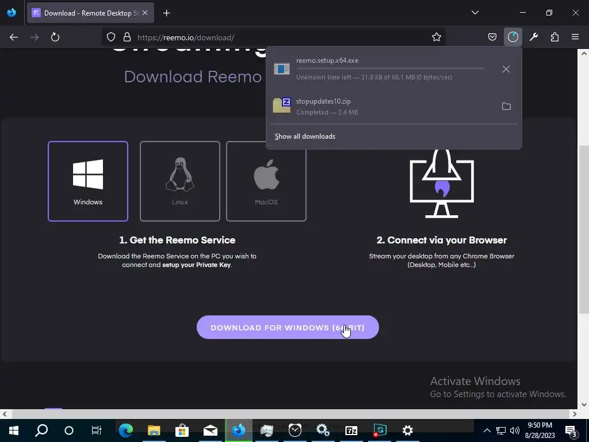Click Show all downloads

pyautogui.click(x=305, y=136)
